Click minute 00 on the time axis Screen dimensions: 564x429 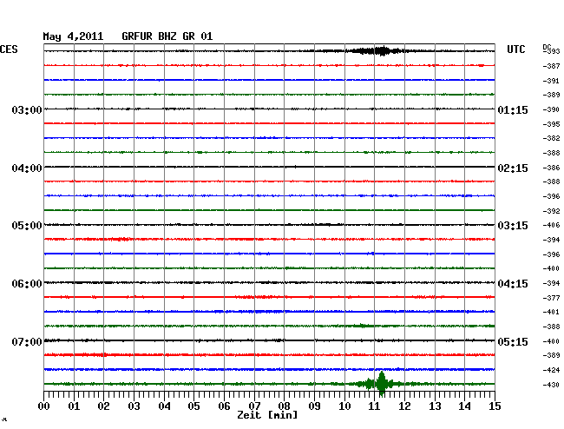coord(44,406)
